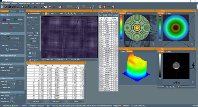Click the right arrow on reference grid pad

pos(37,25)
